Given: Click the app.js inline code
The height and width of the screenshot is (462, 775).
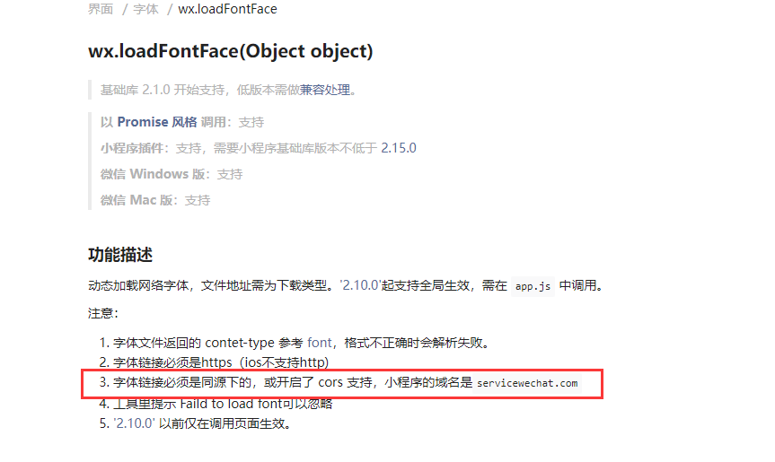Looking at the screenshot, I should point(533,286).
